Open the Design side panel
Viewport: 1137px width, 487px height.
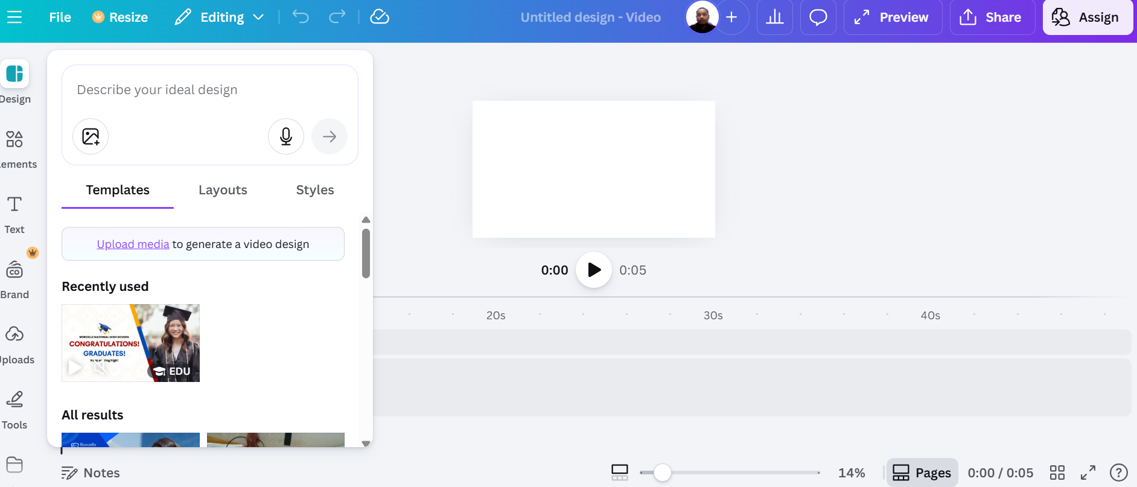(x=14, y=83)
